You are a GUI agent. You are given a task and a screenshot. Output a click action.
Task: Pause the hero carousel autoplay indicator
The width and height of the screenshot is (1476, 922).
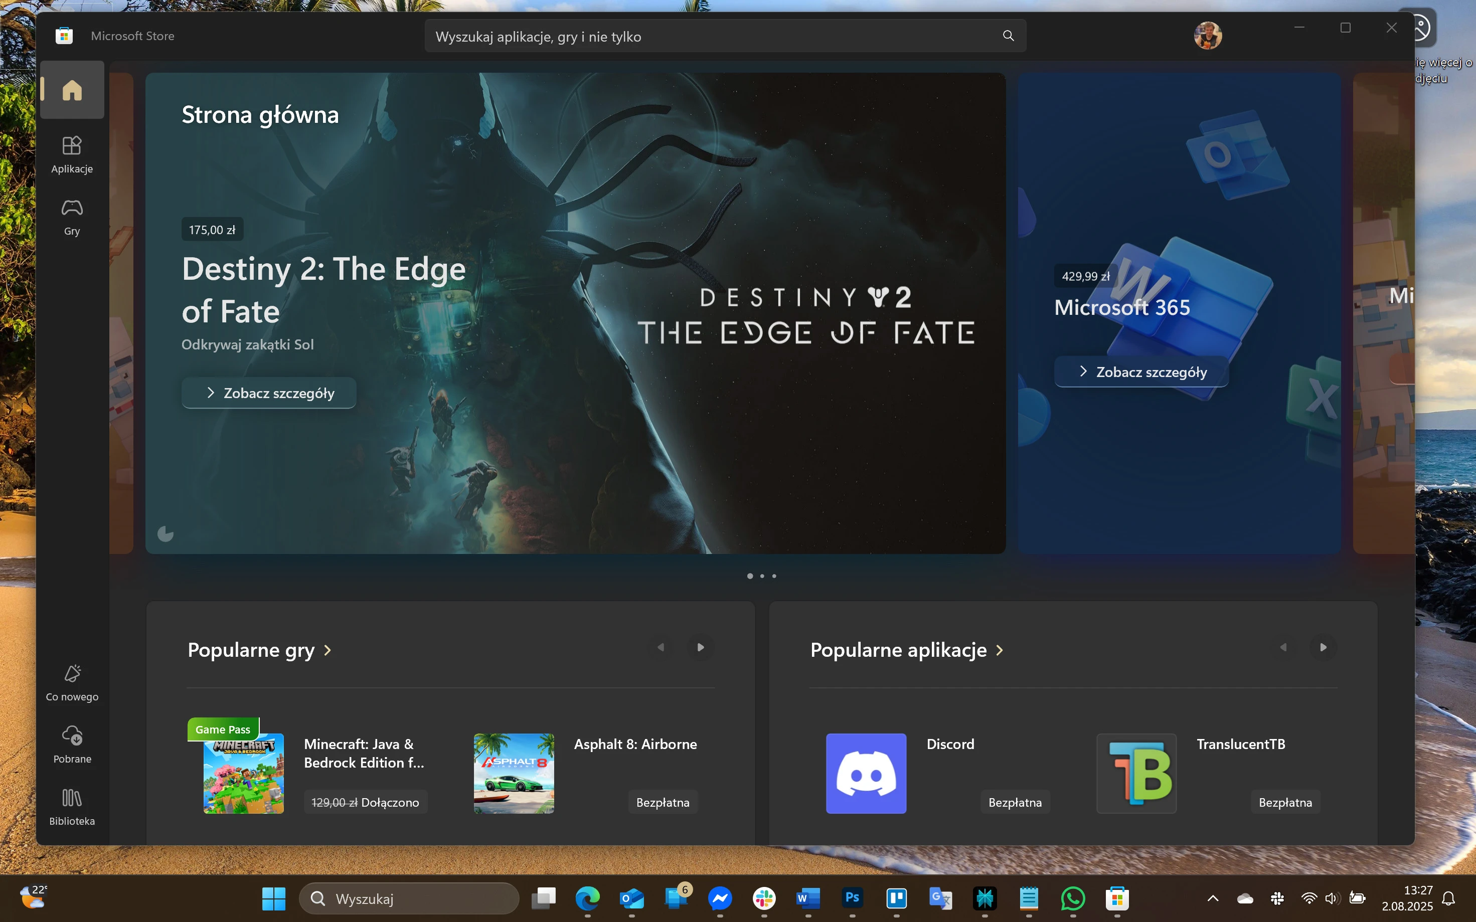point(166,534)
